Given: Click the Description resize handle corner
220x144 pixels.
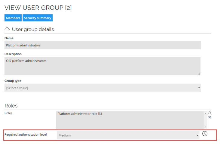Looking at the screenshot, I should (x=199, y=74).
